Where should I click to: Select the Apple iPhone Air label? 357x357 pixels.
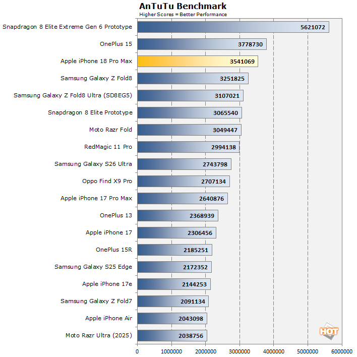point(108,318)
